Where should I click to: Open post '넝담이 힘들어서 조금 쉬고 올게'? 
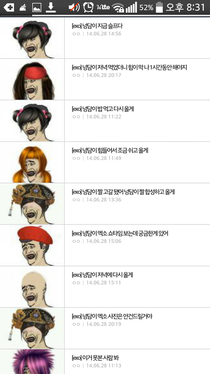coord(137,162)
